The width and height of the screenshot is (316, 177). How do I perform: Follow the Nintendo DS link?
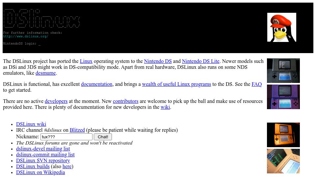pyautogui.click(x=158, y=61)
